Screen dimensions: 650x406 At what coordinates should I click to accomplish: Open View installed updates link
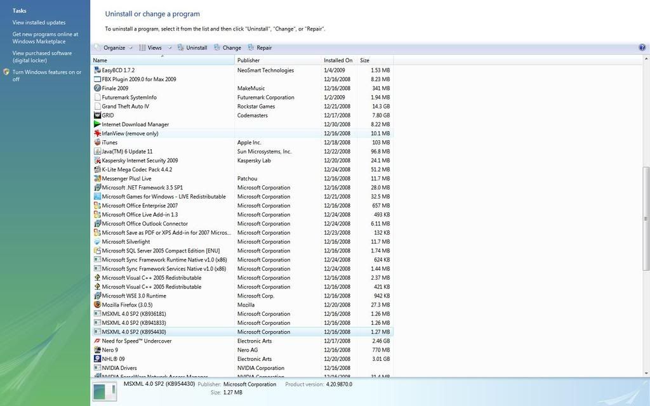[x=39, y=22]
